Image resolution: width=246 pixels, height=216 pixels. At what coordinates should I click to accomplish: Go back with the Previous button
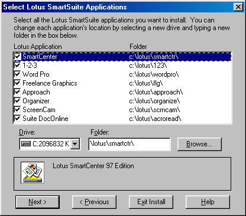click(94, 202)
